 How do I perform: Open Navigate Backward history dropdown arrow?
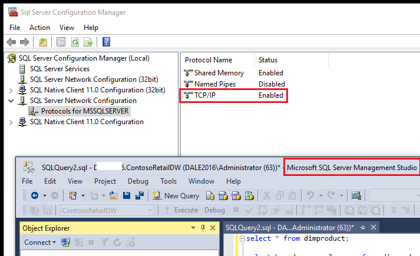[x=45, y=196]
